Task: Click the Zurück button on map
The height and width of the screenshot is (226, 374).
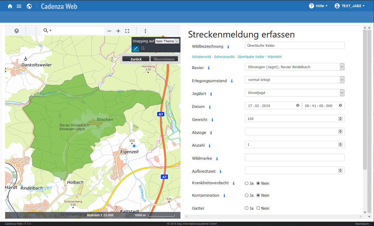Action: [x=136, y=59]
